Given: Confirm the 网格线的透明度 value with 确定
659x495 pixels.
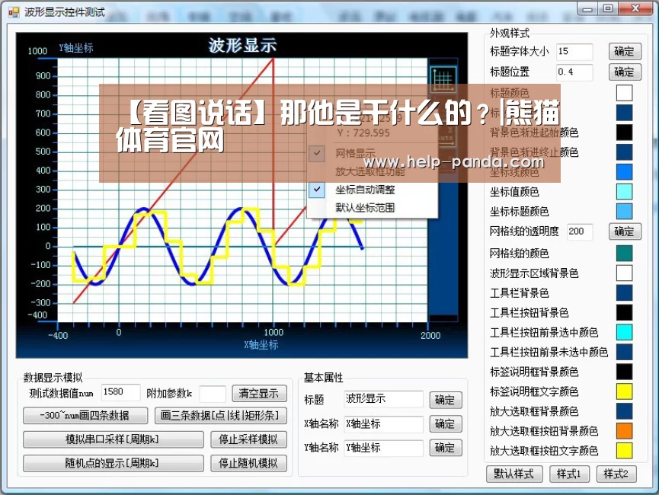Looking at the screenshot, I should pos(625,231).
